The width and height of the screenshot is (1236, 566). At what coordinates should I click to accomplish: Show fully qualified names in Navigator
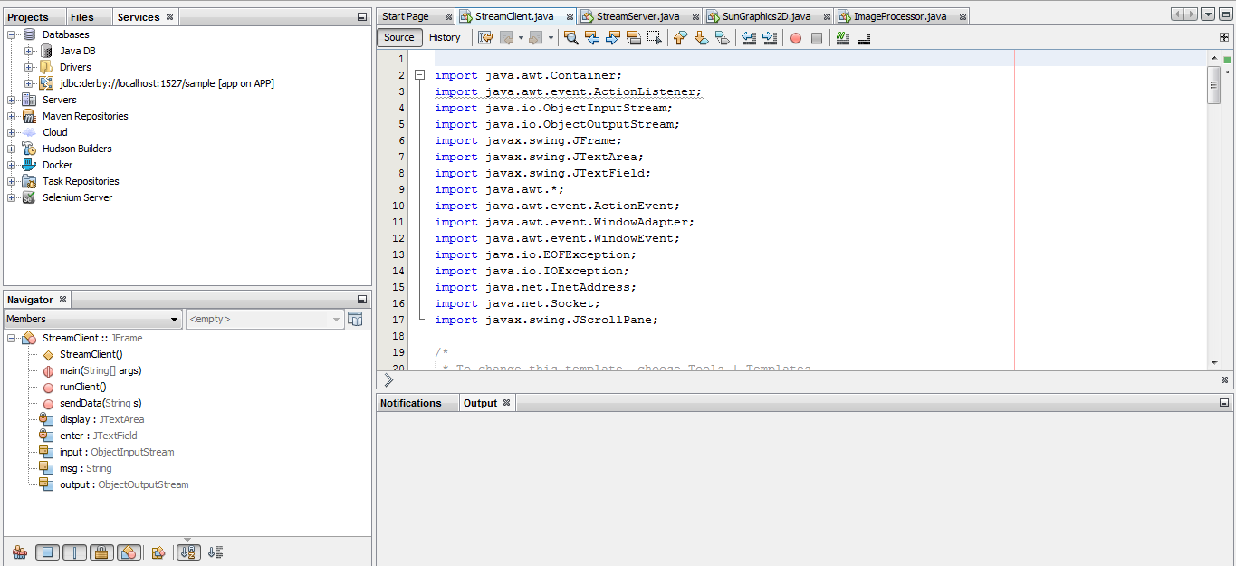(158, 552)
